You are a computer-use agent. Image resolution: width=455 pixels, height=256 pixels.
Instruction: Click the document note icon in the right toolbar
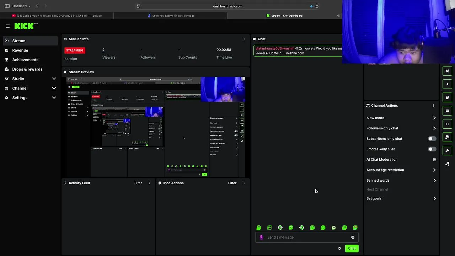click(448, 97)
